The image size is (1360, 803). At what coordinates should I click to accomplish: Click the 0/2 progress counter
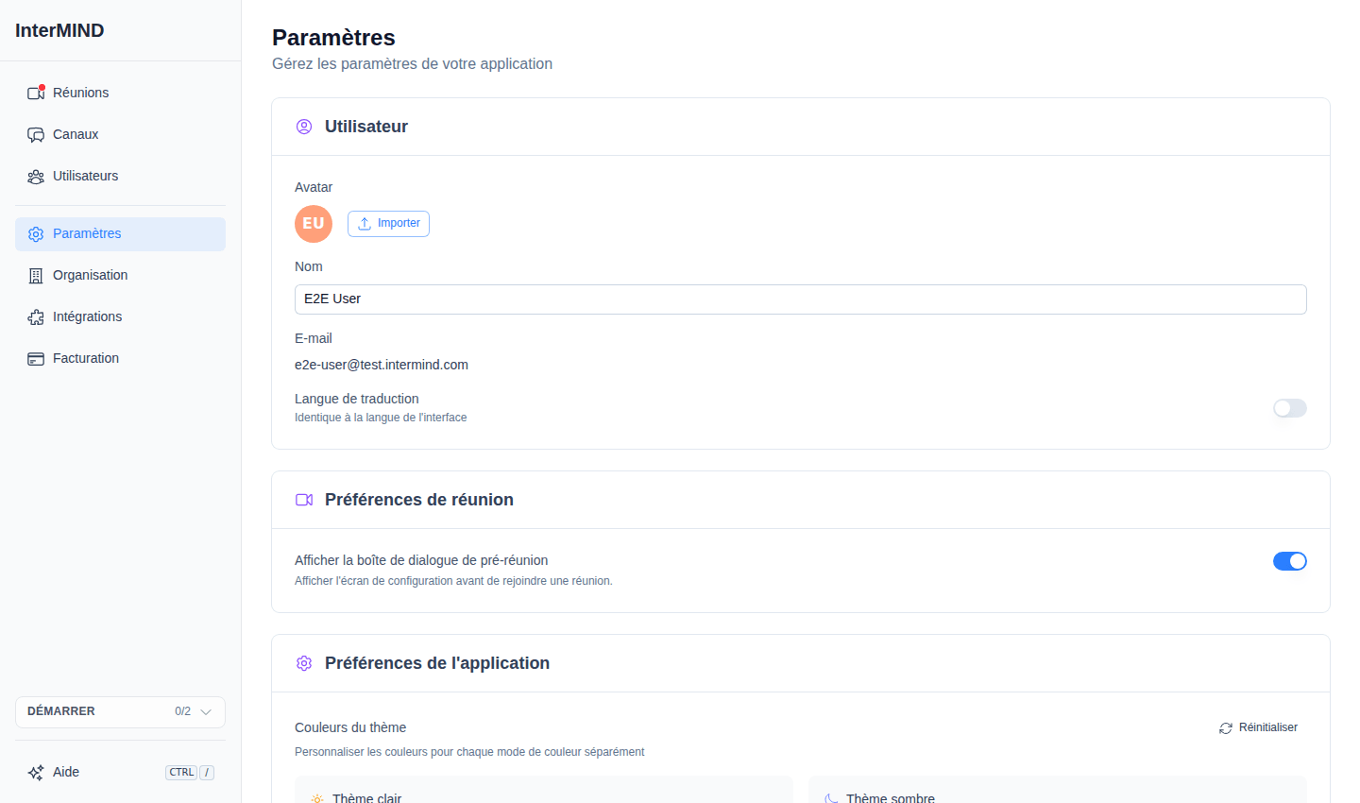click(182, 711)
